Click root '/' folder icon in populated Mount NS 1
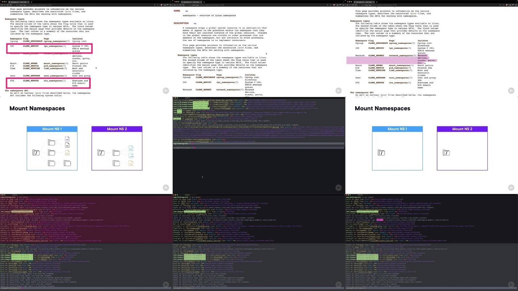This screenshot has width=518, height=291. [36, 152]
